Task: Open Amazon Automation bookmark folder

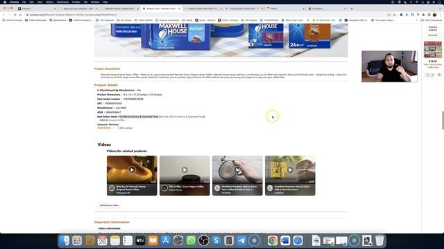Action: (167, 20)
